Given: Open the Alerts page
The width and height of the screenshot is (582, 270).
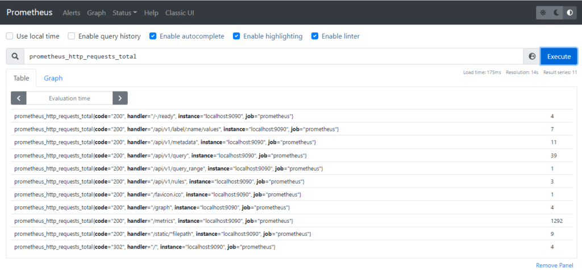Looking at the screenshot, I should point(71,13).
